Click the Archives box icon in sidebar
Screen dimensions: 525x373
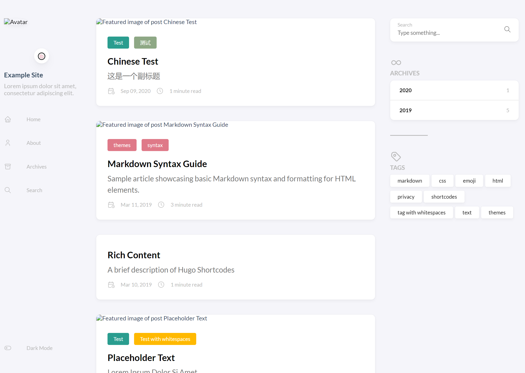(8, 167)
